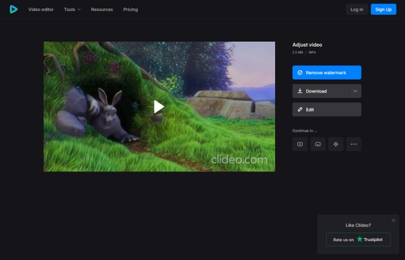Expand the Tools menu
The width and height of the screenshot is (405, 260).
click(72, 9)
